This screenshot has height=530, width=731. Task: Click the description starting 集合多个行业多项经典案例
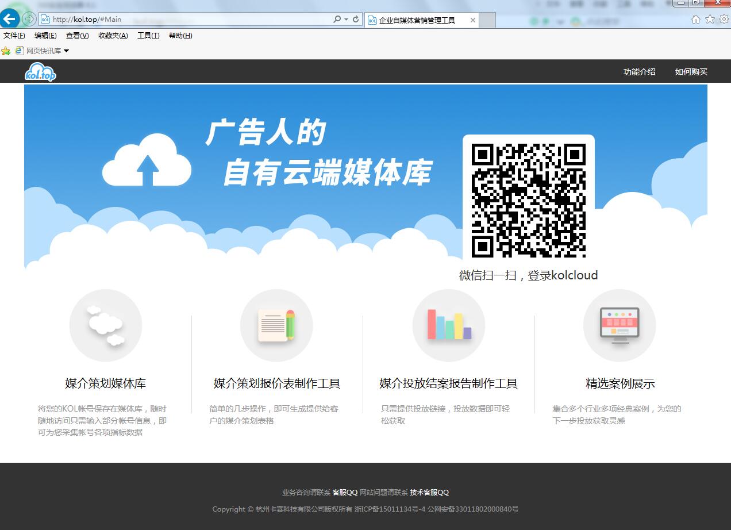point(617,415)
